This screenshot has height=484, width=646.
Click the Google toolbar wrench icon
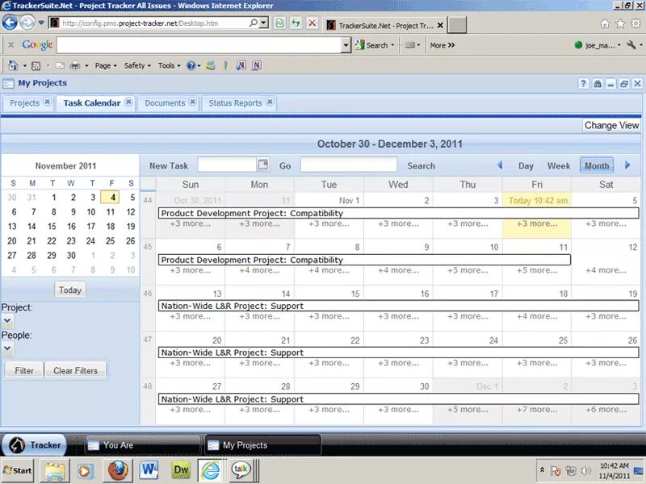631,45
